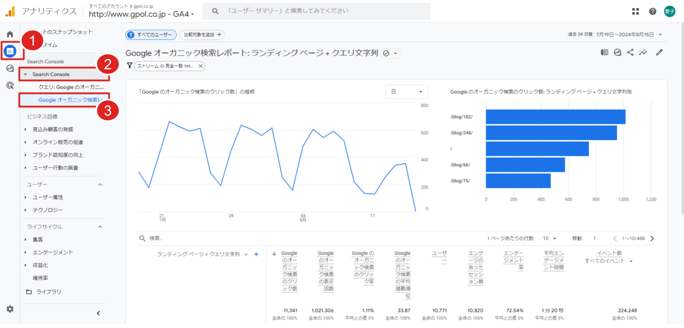Remove the ストリーム ID filter chip
The height and width of the screenshot is (328, 684).
pyautogui.click(x=200, y=66)
